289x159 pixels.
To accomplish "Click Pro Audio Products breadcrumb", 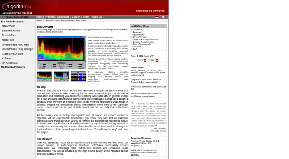I will pos(65,21).
